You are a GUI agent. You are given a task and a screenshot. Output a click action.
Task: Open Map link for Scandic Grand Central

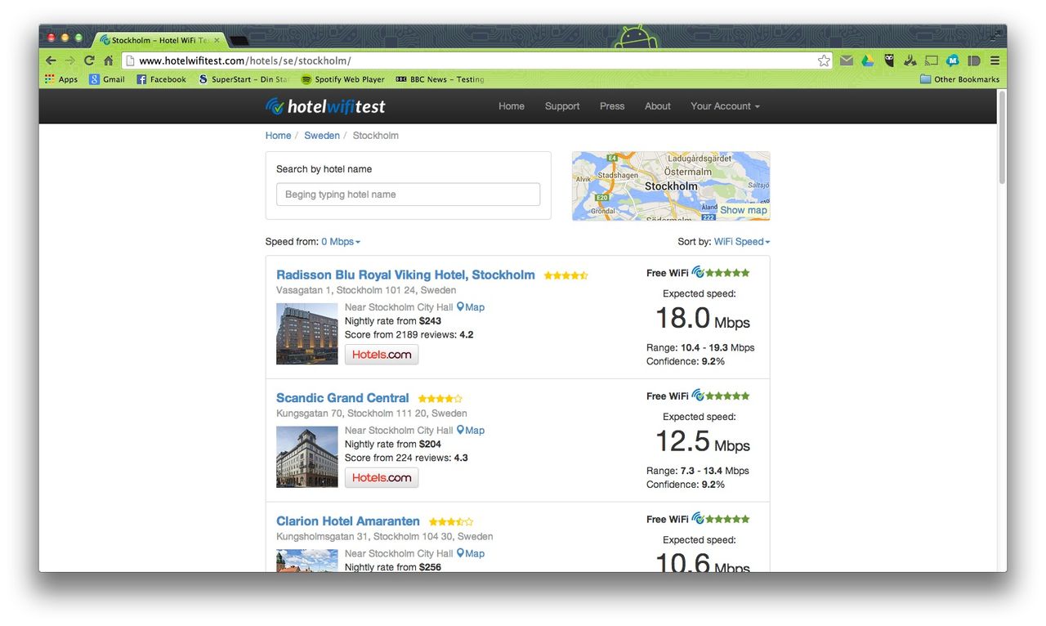(x=471, y=431)
